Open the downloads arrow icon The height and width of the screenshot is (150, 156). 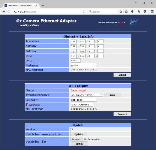(x=132, y=11)
